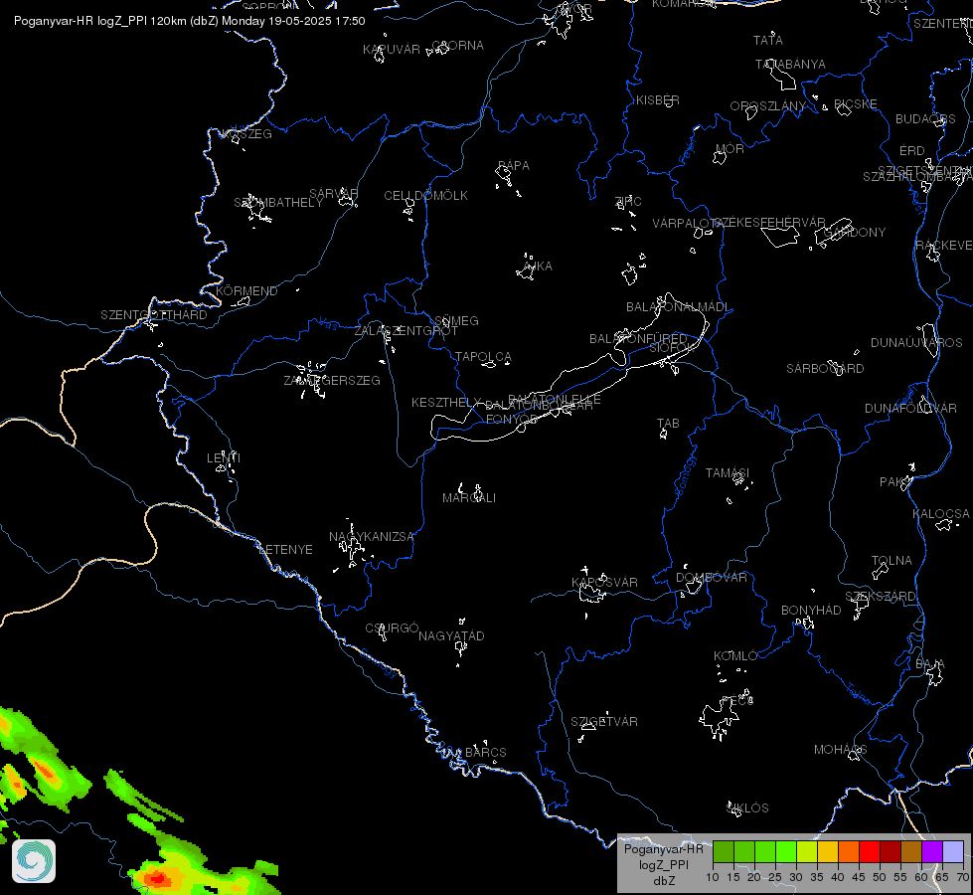Click the KAPUVÁR city label
The width and height of the screenshot is (973, 895).
point(392,49)
